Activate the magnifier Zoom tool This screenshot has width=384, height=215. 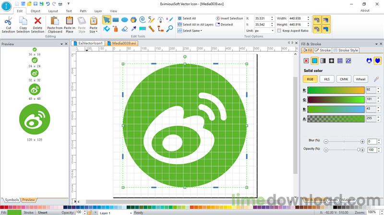169,29
